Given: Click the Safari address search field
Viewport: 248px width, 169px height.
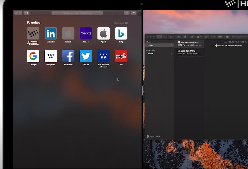Looking at the screenshot, I should pos(77,13).
